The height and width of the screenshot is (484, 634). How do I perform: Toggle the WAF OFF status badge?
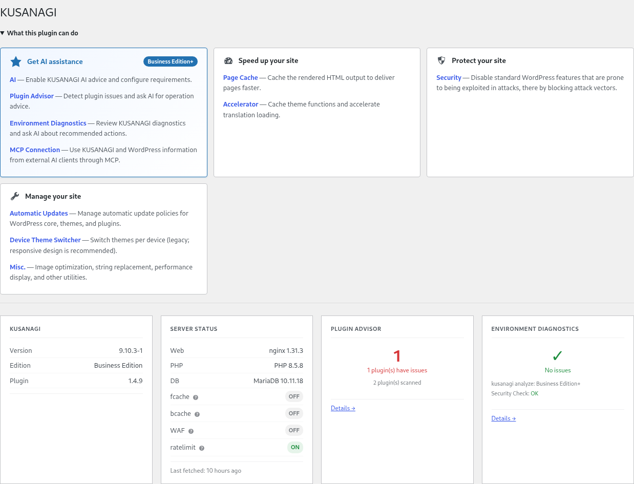[x=294, y=430]
